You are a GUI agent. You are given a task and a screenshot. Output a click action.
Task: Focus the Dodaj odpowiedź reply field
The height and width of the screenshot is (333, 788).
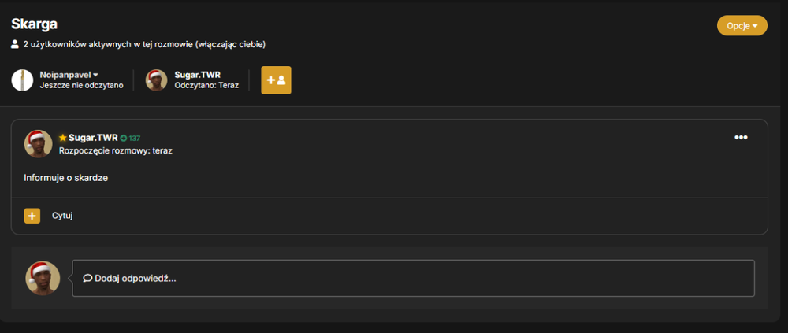coord(413,278)
